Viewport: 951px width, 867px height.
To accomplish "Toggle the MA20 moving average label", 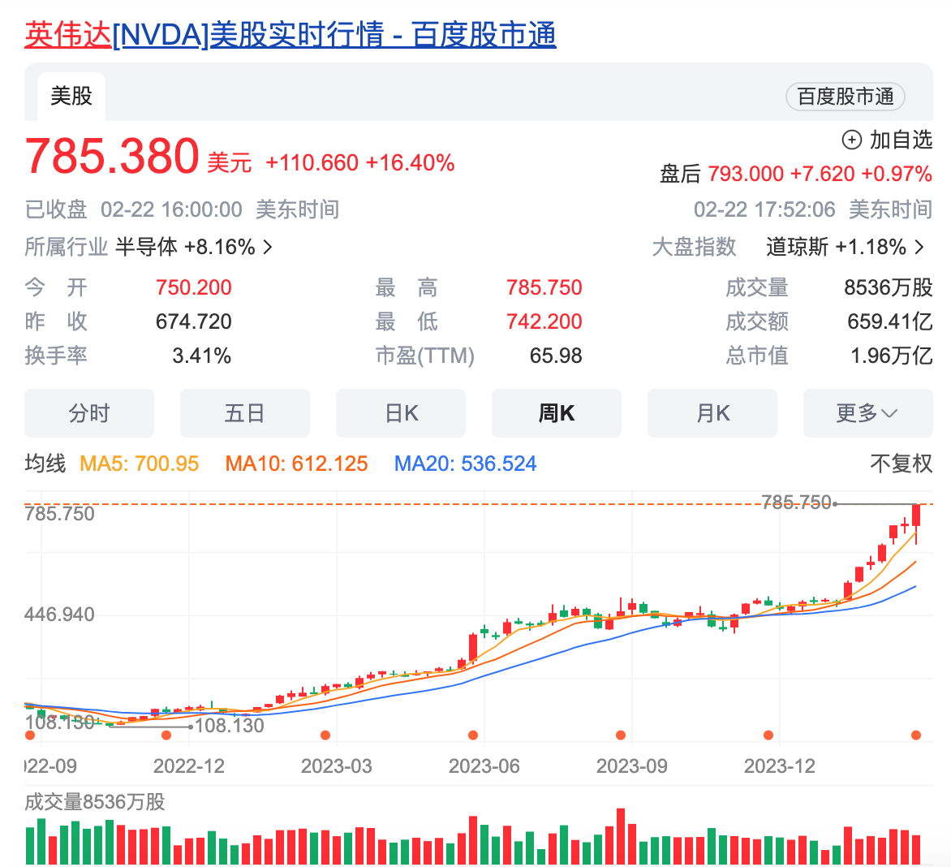I will tap(465, 464).
